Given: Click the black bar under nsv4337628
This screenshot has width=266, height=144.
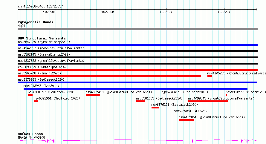Looking at the screenshot, I should 137,64.
